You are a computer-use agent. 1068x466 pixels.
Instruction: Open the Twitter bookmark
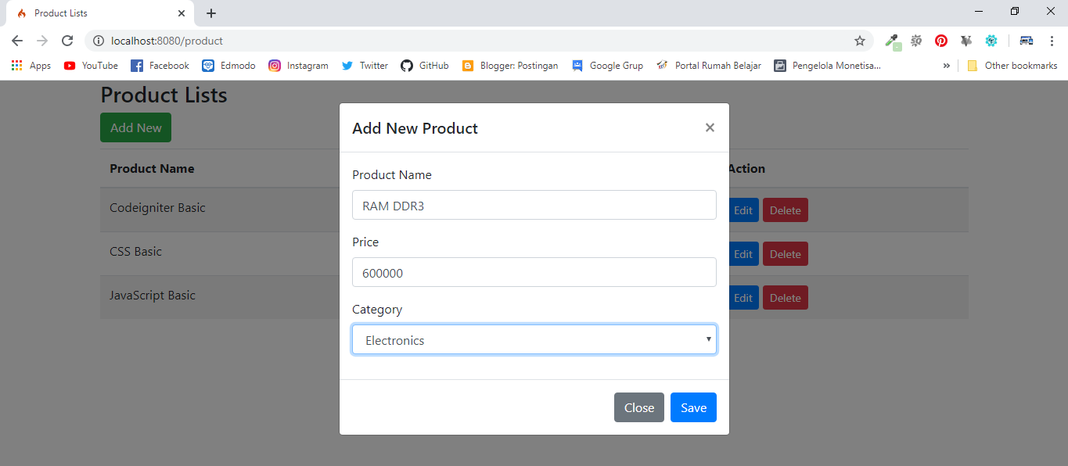365,66
